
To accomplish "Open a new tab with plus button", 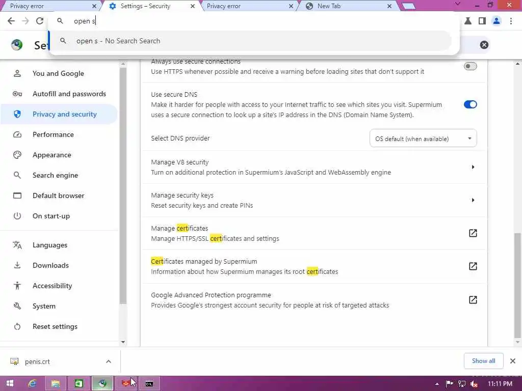I will click(x=409, y=6).
